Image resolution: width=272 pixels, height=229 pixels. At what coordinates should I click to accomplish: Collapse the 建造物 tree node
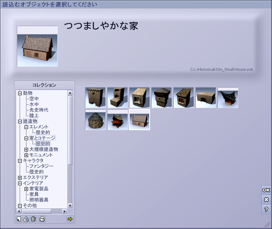(20, 121)
